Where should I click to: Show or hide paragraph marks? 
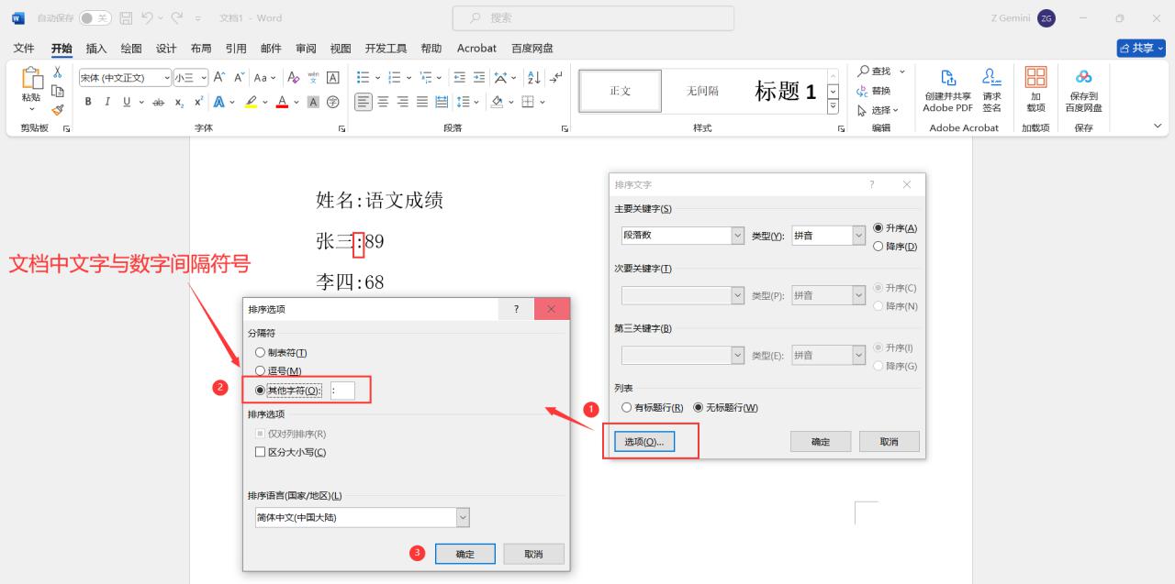tap(555, 78)
